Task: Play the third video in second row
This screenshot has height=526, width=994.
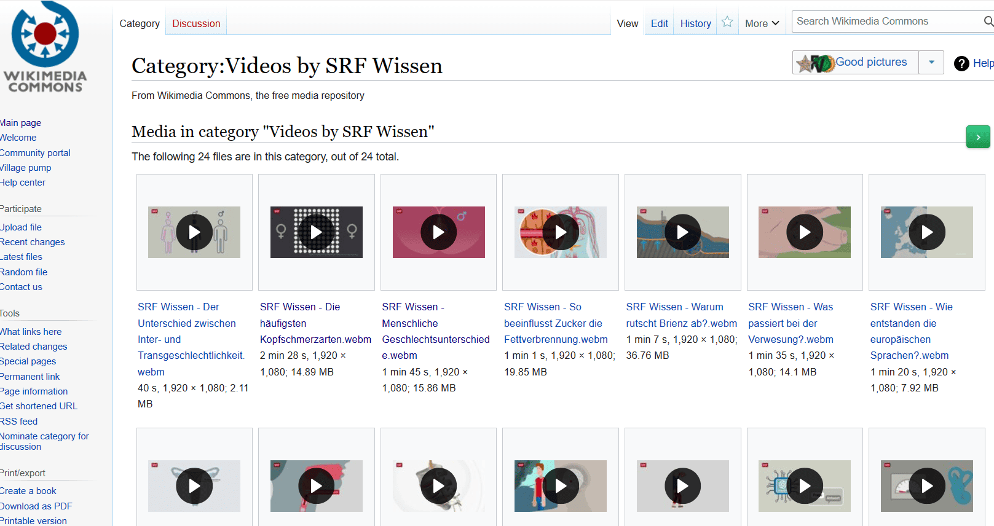Action: pos(438,486)
